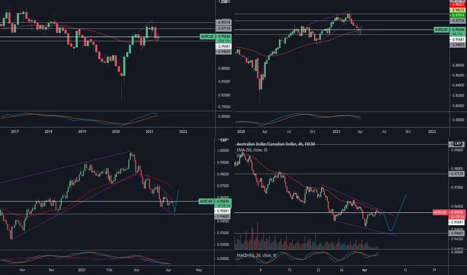Click the red 0.98427 price label
Screen dimensions: 467x275
[x=458, y=5]
